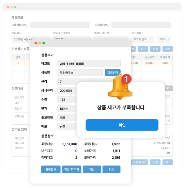Click 카드 button in sales slip window
184x188 pixels.
[169, 88]
